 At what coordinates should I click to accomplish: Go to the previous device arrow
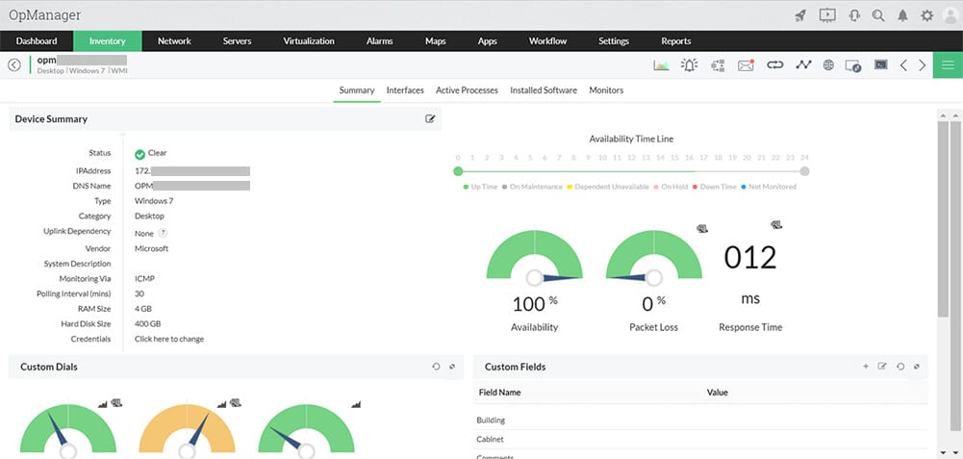click(903, 64)
